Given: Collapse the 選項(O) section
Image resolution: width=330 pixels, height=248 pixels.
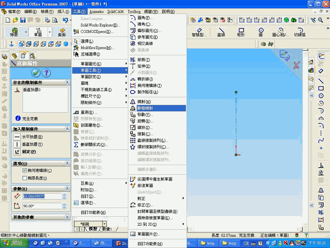Looking at the screenshot, I should [67, 163].
